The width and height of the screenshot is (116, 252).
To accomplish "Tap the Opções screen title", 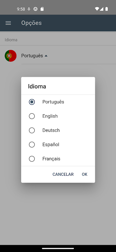I will 31,23.
